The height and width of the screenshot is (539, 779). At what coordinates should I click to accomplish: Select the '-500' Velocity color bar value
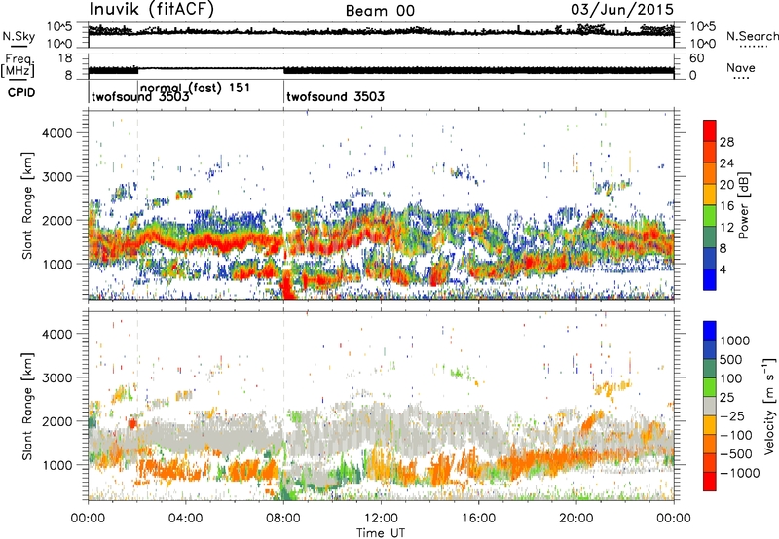tap(736, 453)
